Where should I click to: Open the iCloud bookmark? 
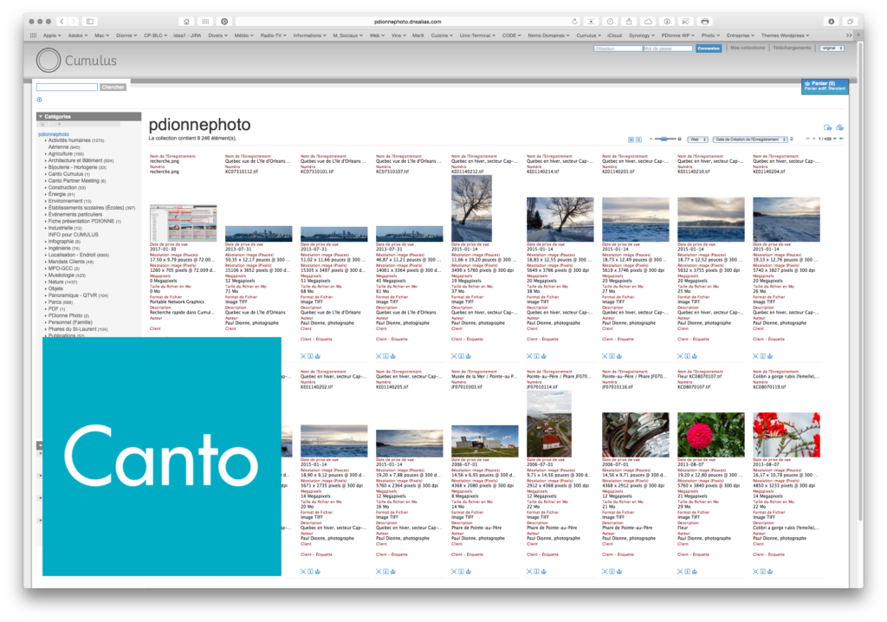(614, 36)
